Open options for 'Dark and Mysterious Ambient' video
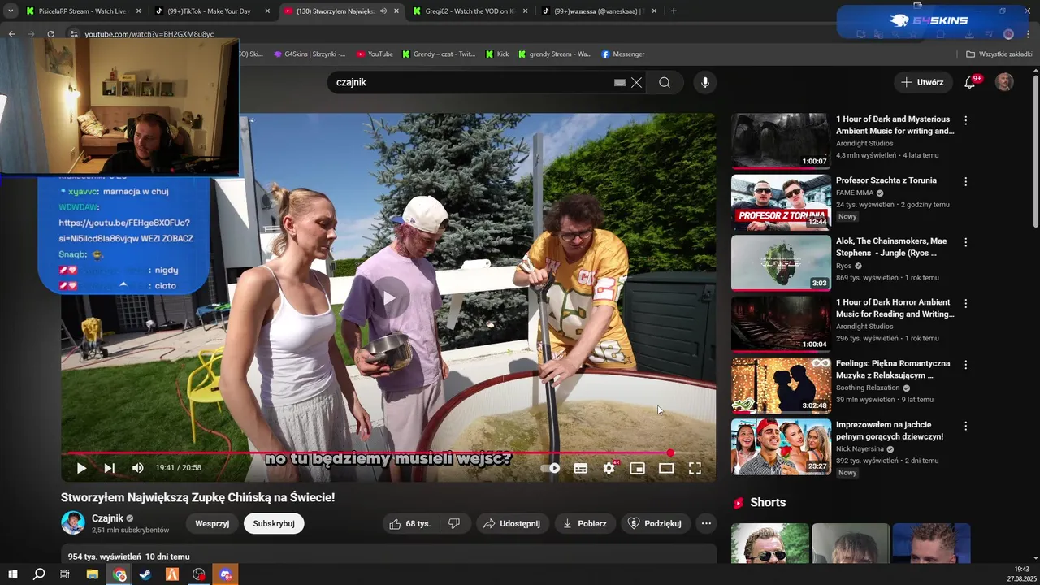The width and height of the screenshot is (1040, 585). coord(966,119)
